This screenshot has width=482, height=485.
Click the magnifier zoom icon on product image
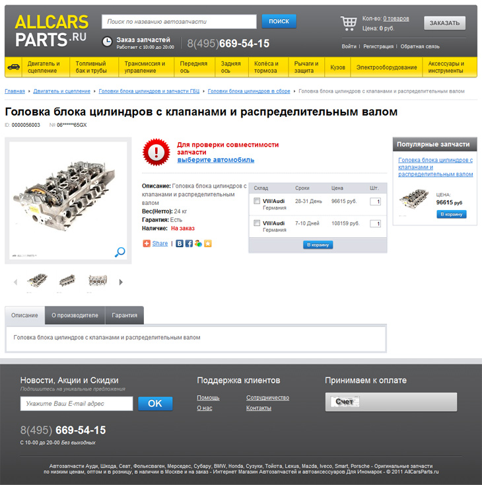coord(120,252)
